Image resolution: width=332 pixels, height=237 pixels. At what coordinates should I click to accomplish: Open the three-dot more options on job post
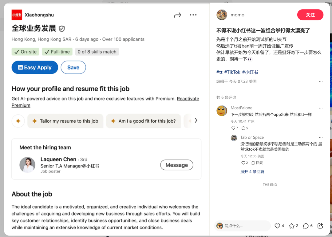193,15
